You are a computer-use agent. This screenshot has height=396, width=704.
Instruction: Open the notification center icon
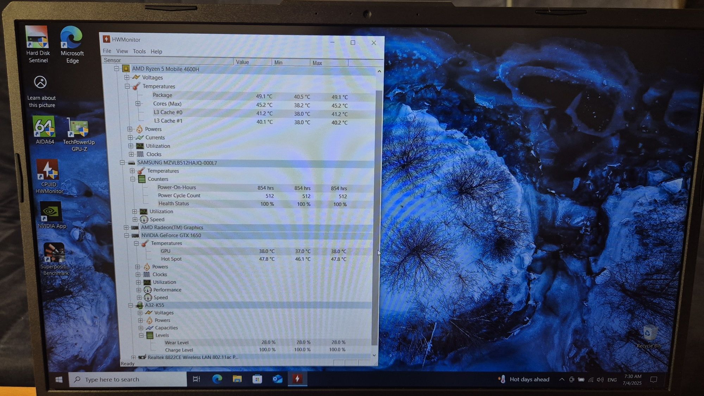(x=654, y=380)
